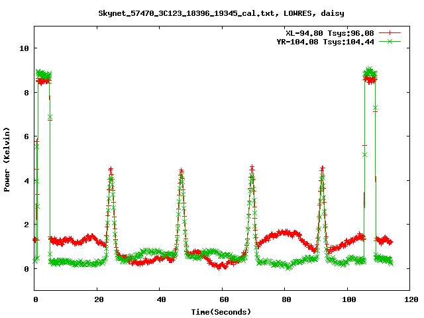Click the Power (Kelvin) y-axis label

7,160
